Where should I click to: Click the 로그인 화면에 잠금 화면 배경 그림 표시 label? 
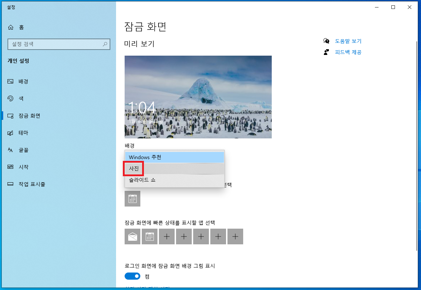170,266
